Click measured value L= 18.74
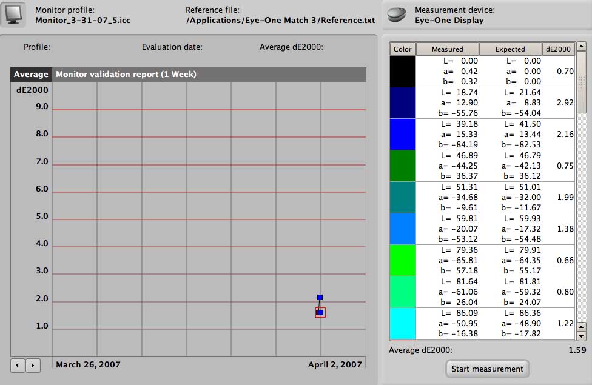This screenshot has height=385, width=592. pyautogui.click(x=459, y=93)
